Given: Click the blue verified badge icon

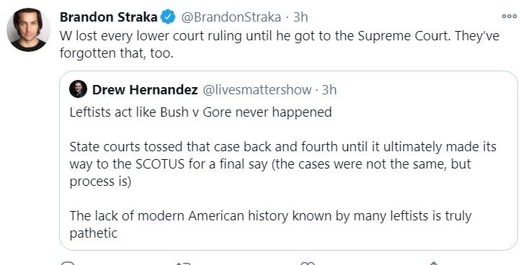Looking at the screenshot, I should pos(168,17).
